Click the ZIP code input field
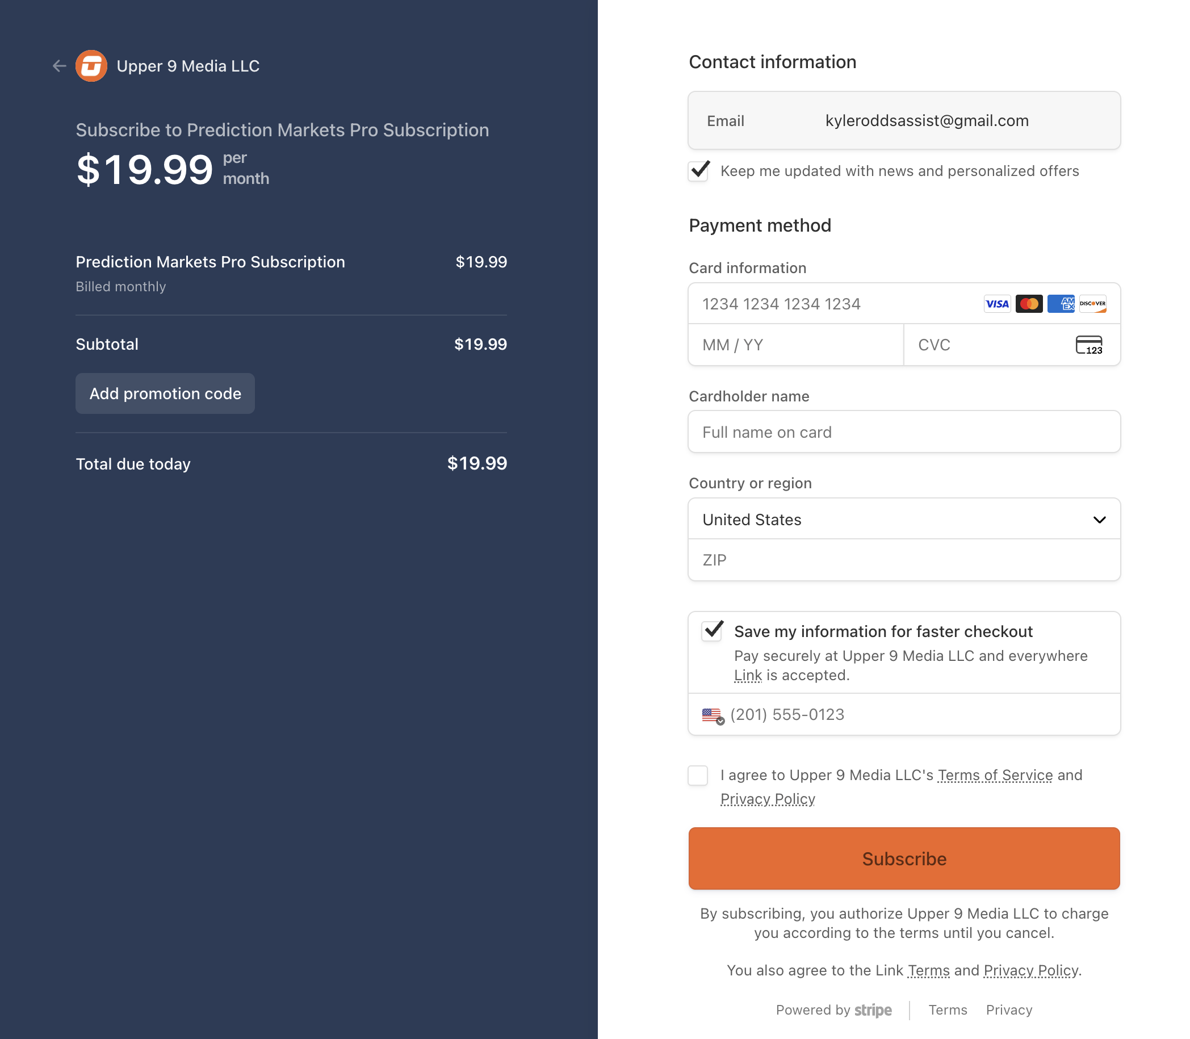The image size is (1190, 1039). 904,560
